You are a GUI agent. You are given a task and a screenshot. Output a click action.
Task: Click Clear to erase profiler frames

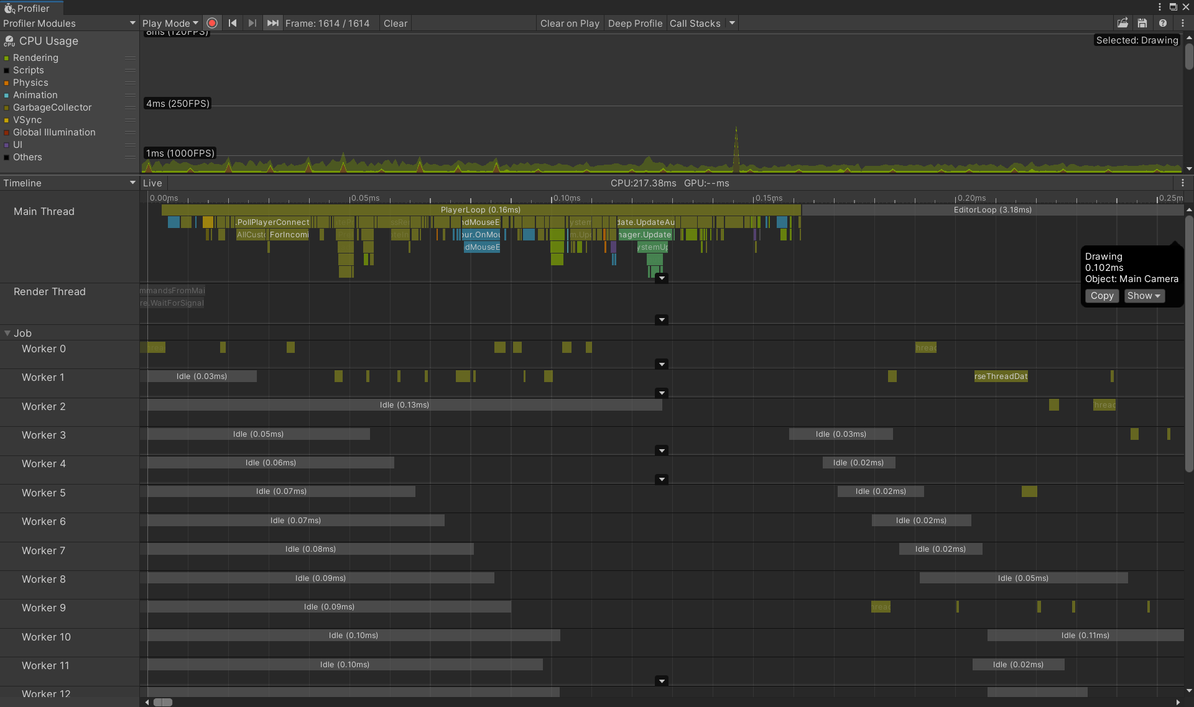pyautogui.click(x=395, y=23)
